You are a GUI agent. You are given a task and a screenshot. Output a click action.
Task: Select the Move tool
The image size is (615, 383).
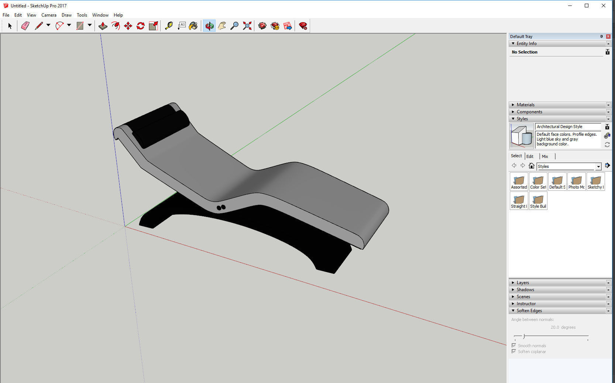[128, 26]
